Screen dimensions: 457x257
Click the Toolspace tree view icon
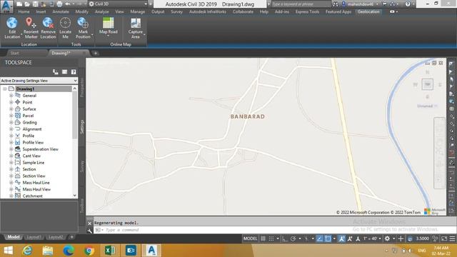click(x=56, y=71)
